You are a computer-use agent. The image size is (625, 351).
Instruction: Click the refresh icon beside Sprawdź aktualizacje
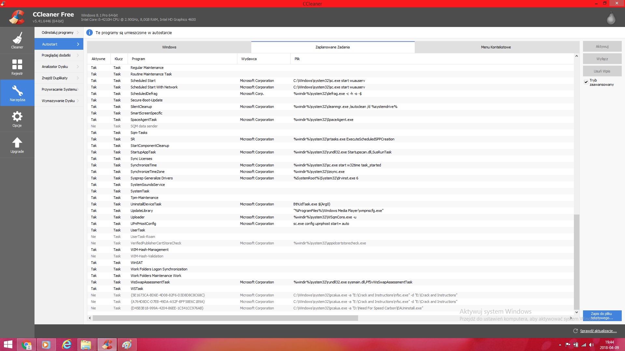pos(575,331)
